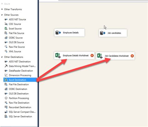The width and height of the screenshot is (148, 127).
Task: Select the Flat File Source icon
Action: [x=6, y=33]
